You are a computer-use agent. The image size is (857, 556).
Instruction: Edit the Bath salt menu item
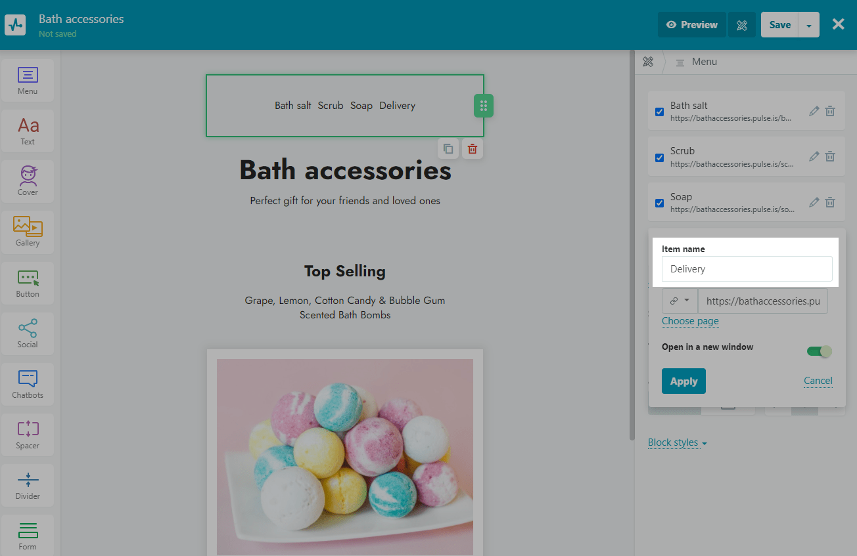814,111
